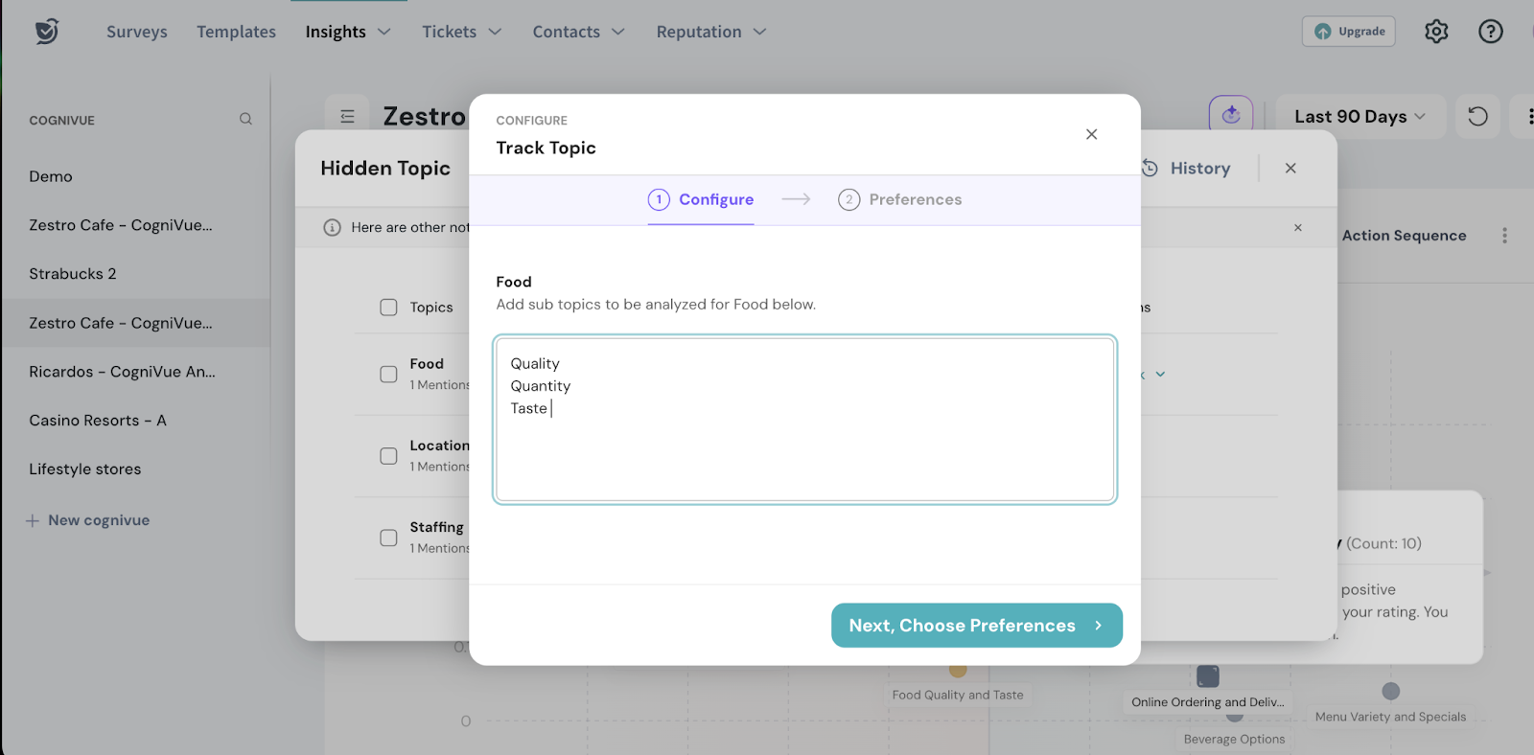Expand the Last 90 Days dropdown
The width and height of the screenshot is (1534, 755).
[1360, 117]
